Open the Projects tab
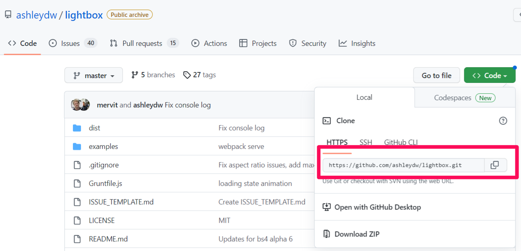Image resolution: width=521 pixels, height=251 pixels. click(258, 43)
